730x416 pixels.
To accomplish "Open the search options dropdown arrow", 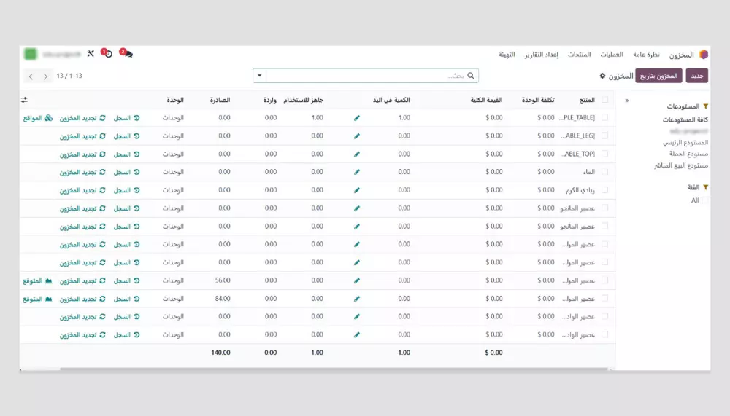I will (260, 76).
